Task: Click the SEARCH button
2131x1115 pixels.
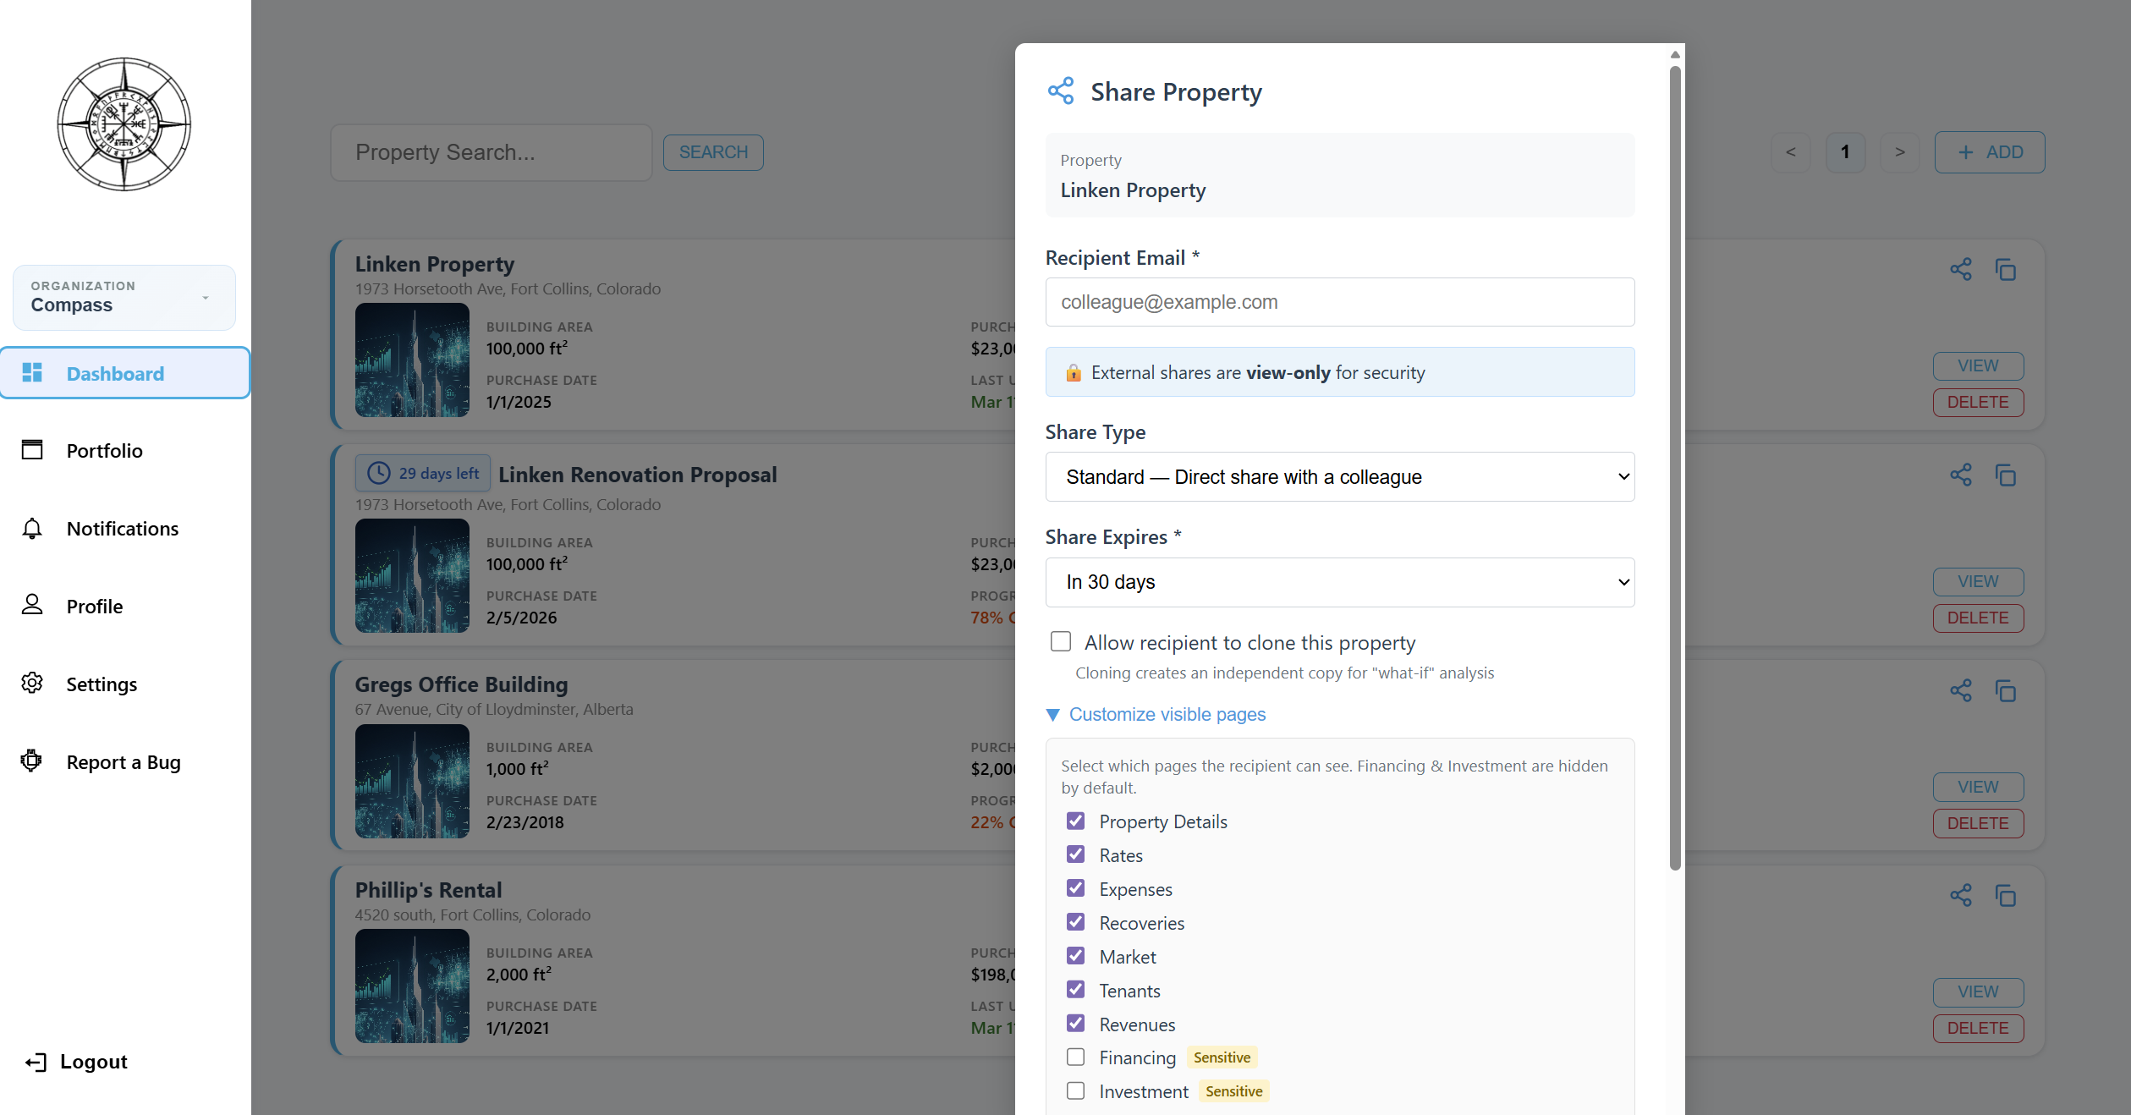Action: 712,152
